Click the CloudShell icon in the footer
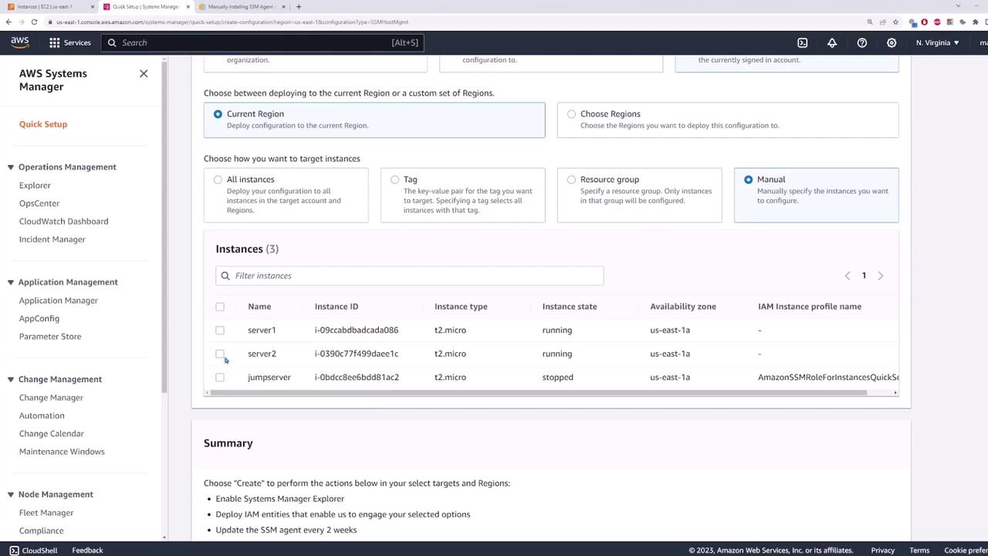The image size is (988, 556). click(14, 550)
